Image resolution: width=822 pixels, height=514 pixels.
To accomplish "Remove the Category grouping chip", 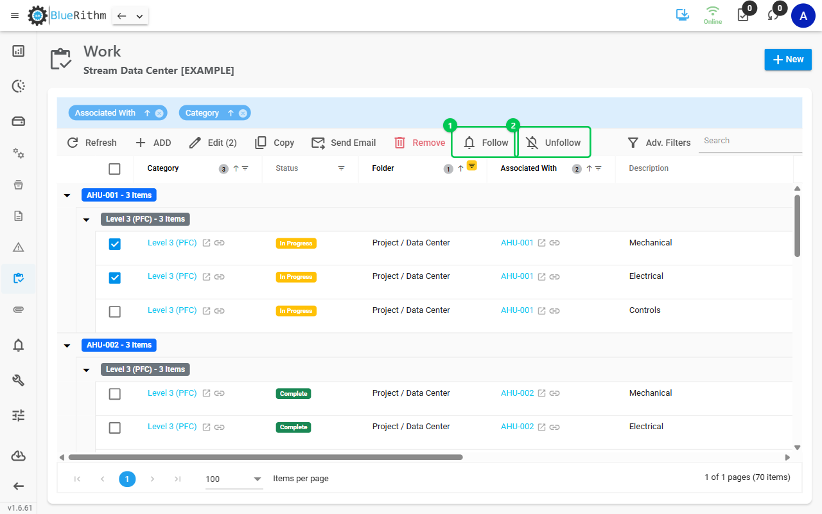I will point(243,113).
